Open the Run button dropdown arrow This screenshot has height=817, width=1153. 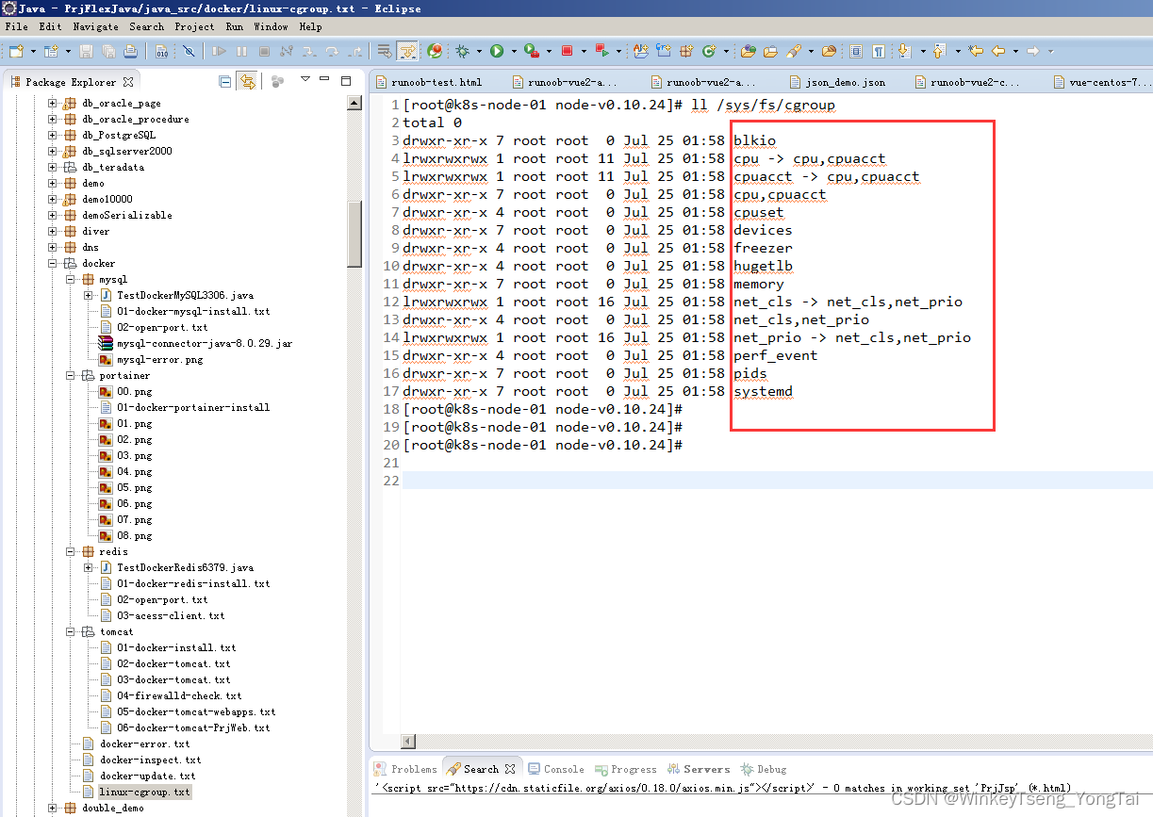coord(514,51)
